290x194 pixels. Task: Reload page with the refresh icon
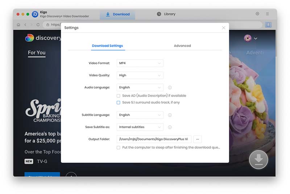38,25
